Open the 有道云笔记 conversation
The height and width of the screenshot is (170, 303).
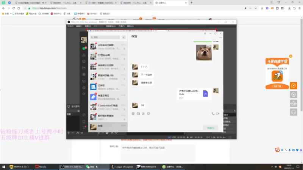coord(108,97)
